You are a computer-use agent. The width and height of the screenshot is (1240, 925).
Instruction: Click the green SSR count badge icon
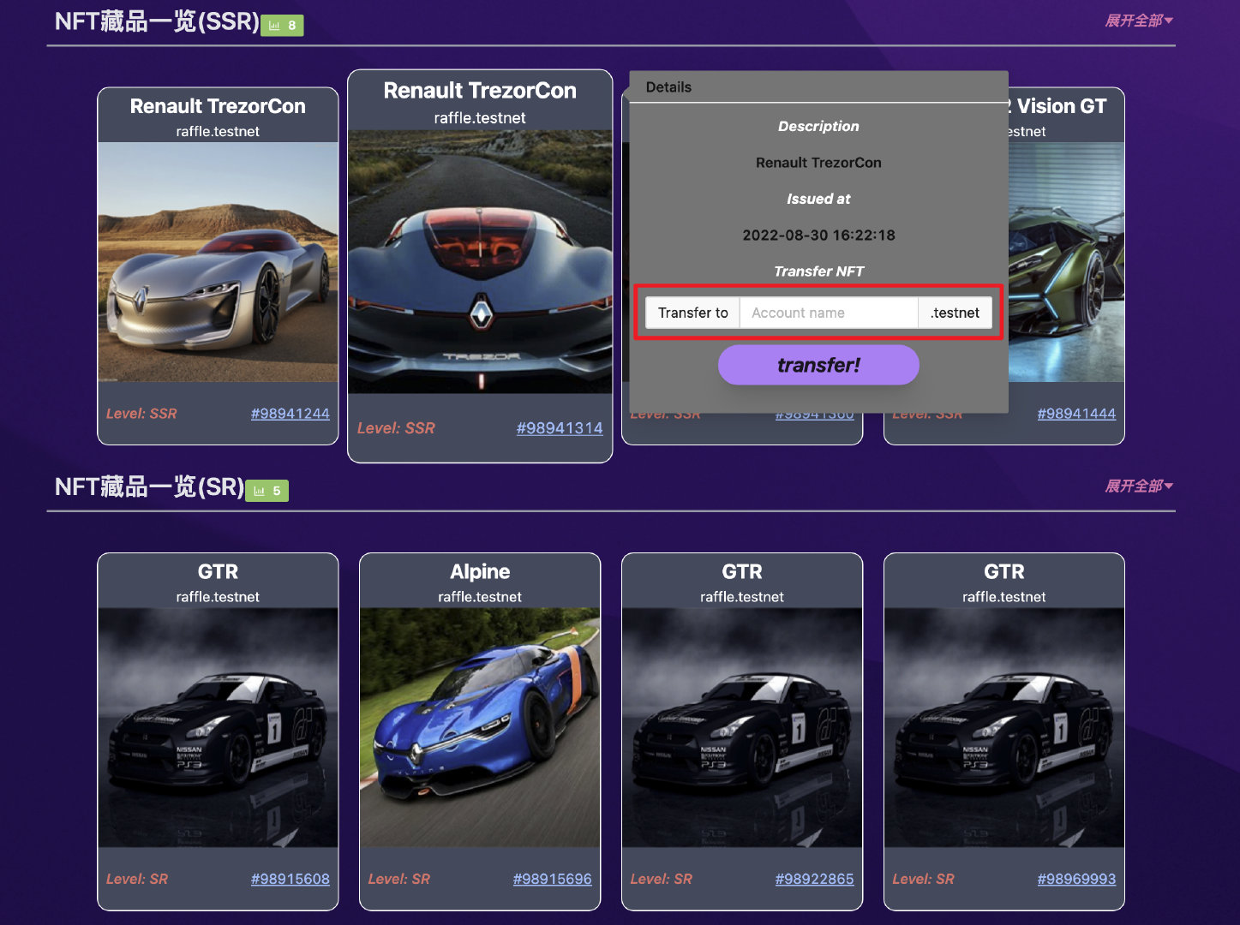pyautogui.click(x=282, y=26)
